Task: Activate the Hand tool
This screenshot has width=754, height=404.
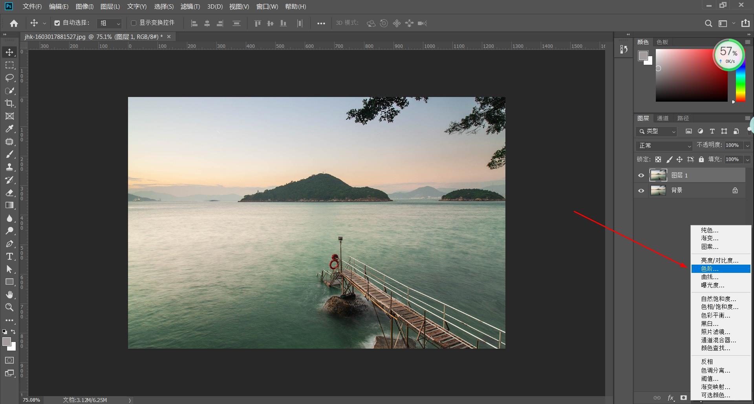Action: (x=9, y=294)
